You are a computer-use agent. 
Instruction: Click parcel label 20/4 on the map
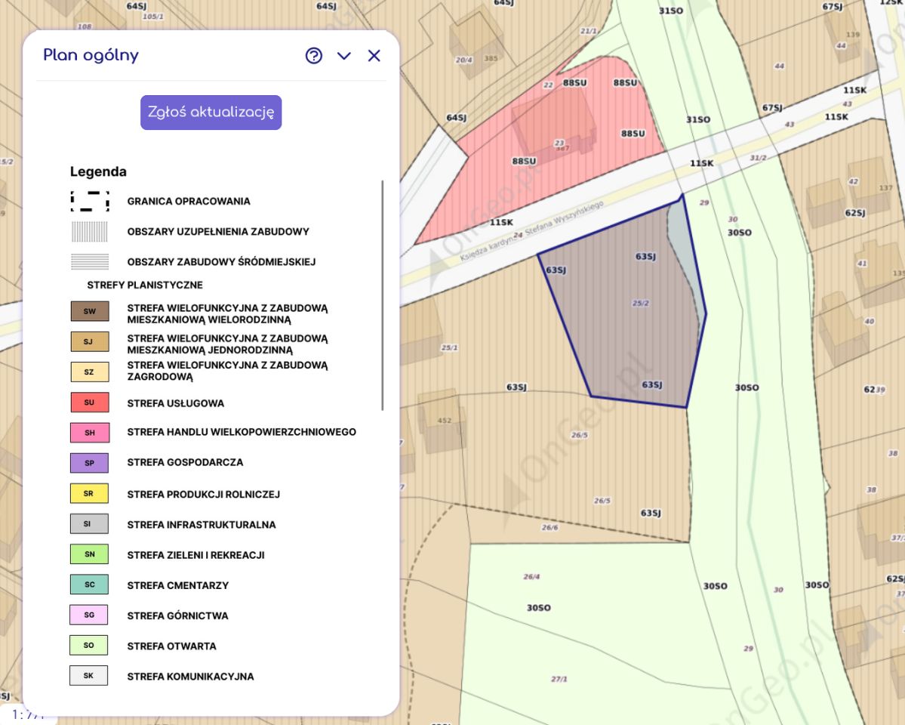pos(463,60)
